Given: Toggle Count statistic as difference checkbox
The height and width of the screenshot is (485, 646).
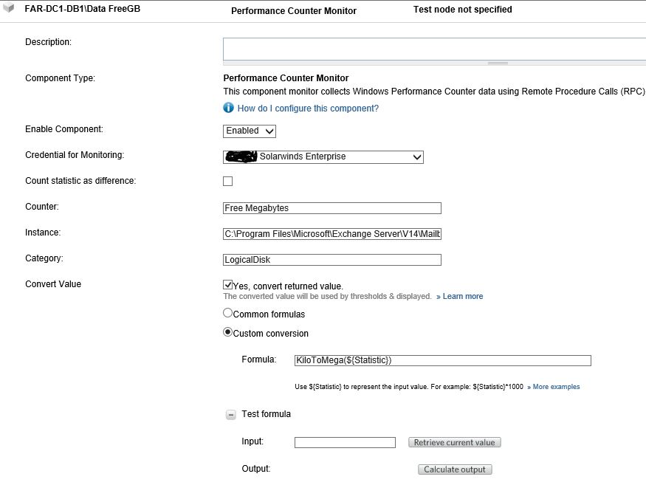Looking at the screenshot, I should pyautogui.click(x=228, y=181).
